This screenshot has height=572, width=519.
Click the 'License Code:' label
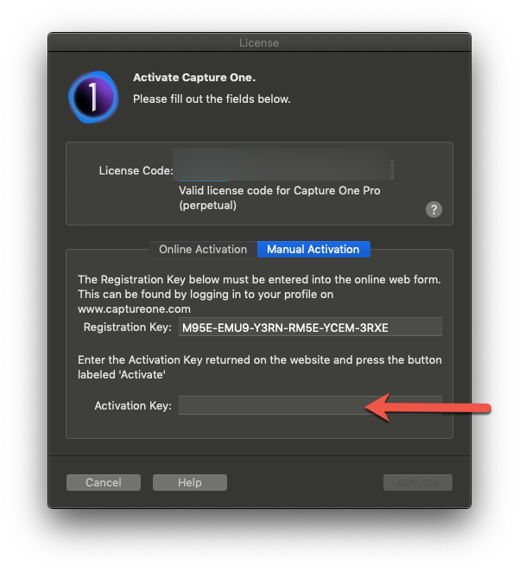coord(136,170)
